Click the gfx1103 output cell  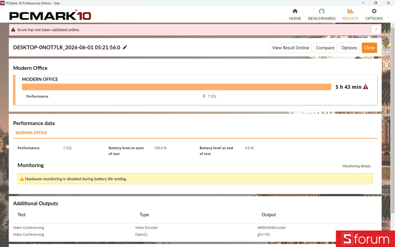tap(264, 234)
